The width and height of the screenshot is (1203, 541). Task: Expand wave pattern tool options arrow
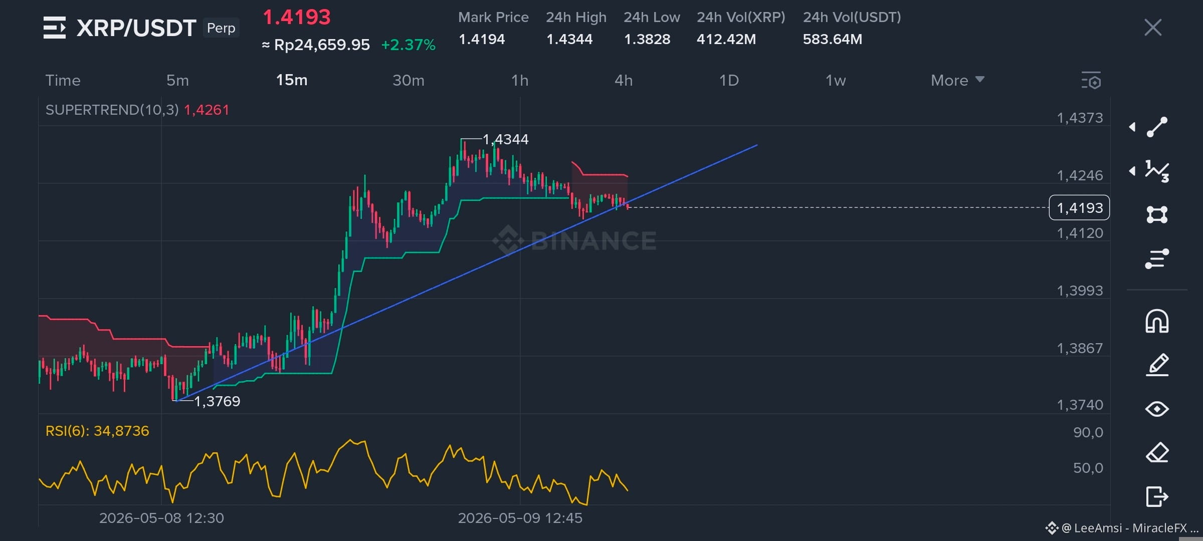pyautogui.click(x=1132, y=171)
